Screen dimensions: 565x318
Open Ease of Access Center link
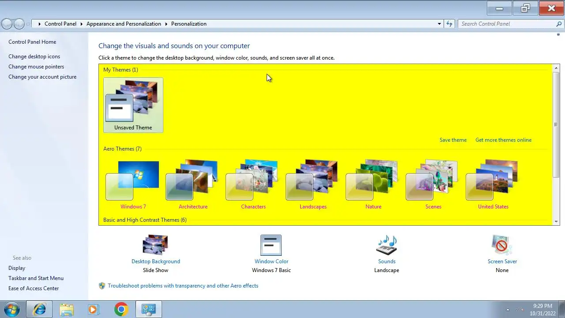pyautogui.click(x=34, y=288)
